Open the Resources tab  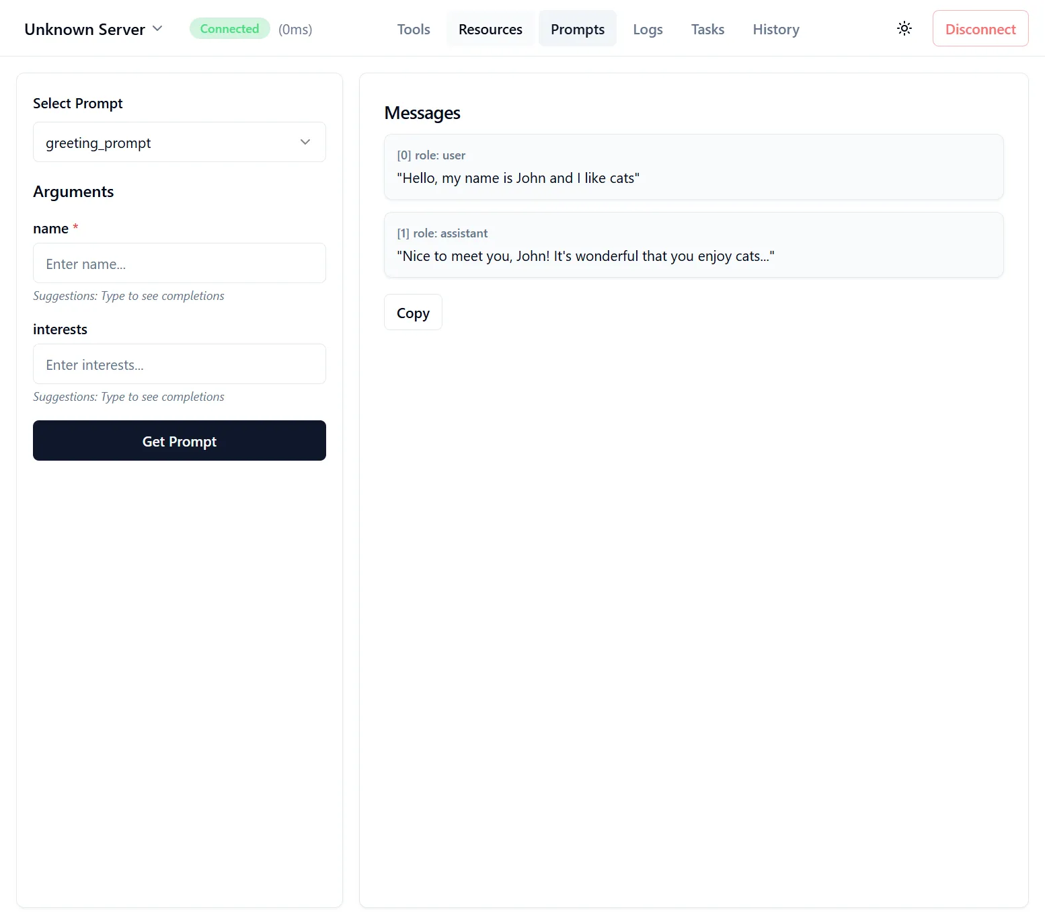click(490, 29)
